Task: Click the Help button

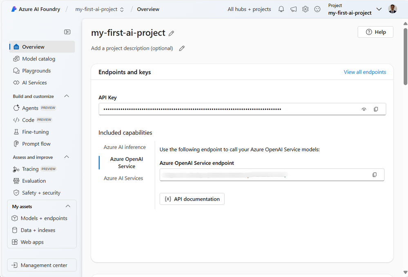Action: point(375,32)
